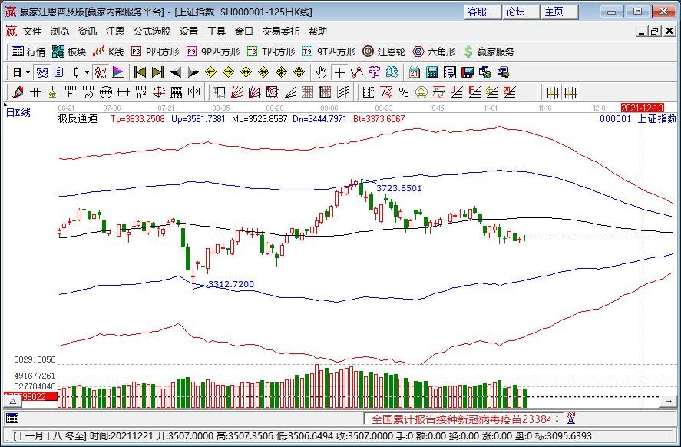Open the P四方形 tool
The height and width of the screenshot is (447, 681).
pos(155,51)
